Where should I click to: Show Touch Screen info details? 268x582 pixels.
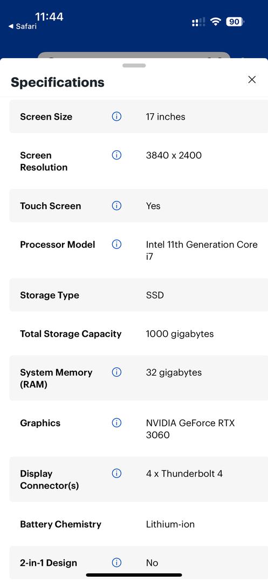pyautogui.click(x=116, y=206)
